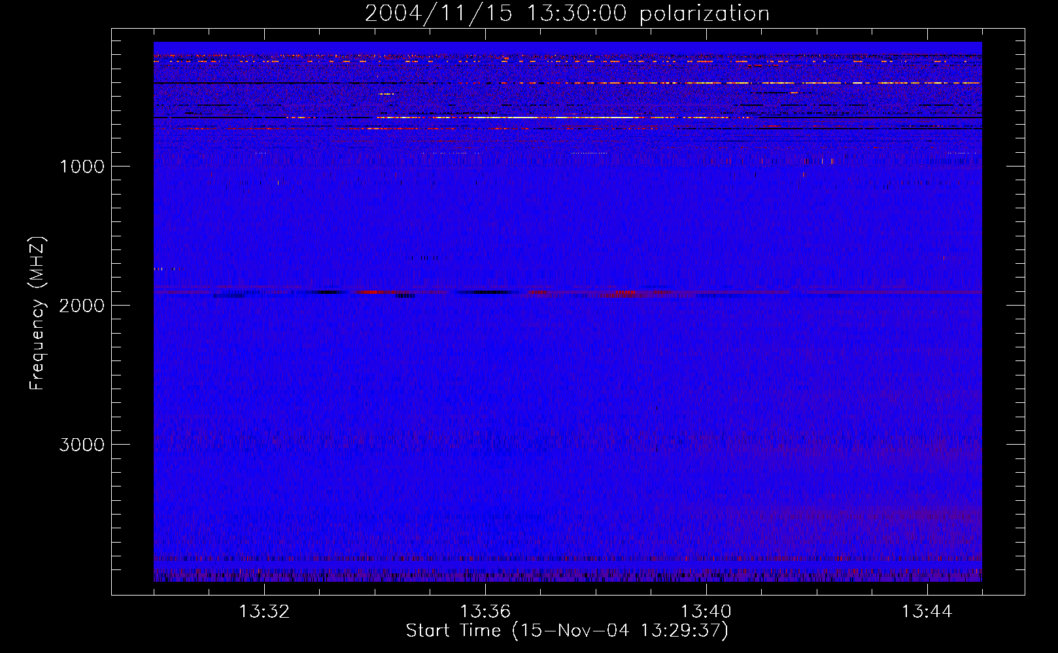Image resolution: width=1058 pixels, height=653 pixels.
Task: Click the plot title '2004/11/15 13:30:00 polarization'
Action: click(567, 14)
